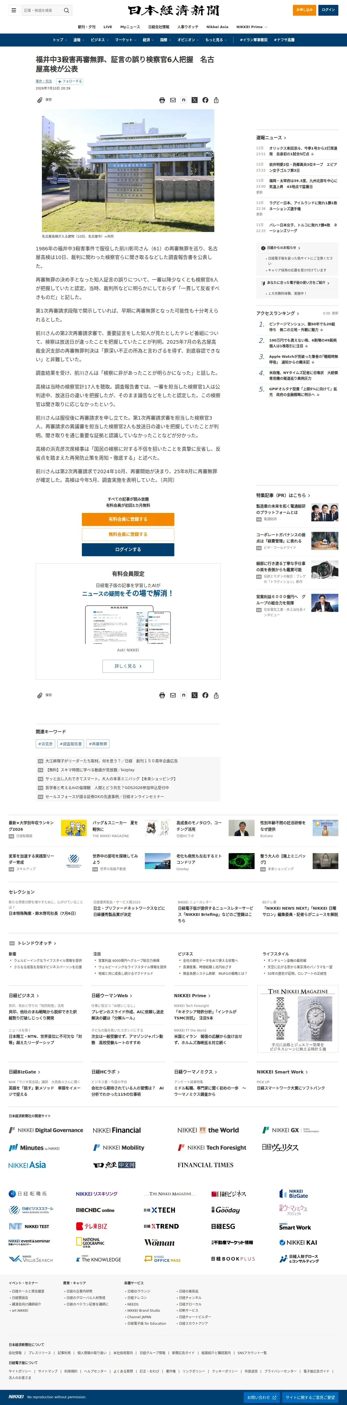Share on X beside the 関連キーワード section

[x=195, y=695]
